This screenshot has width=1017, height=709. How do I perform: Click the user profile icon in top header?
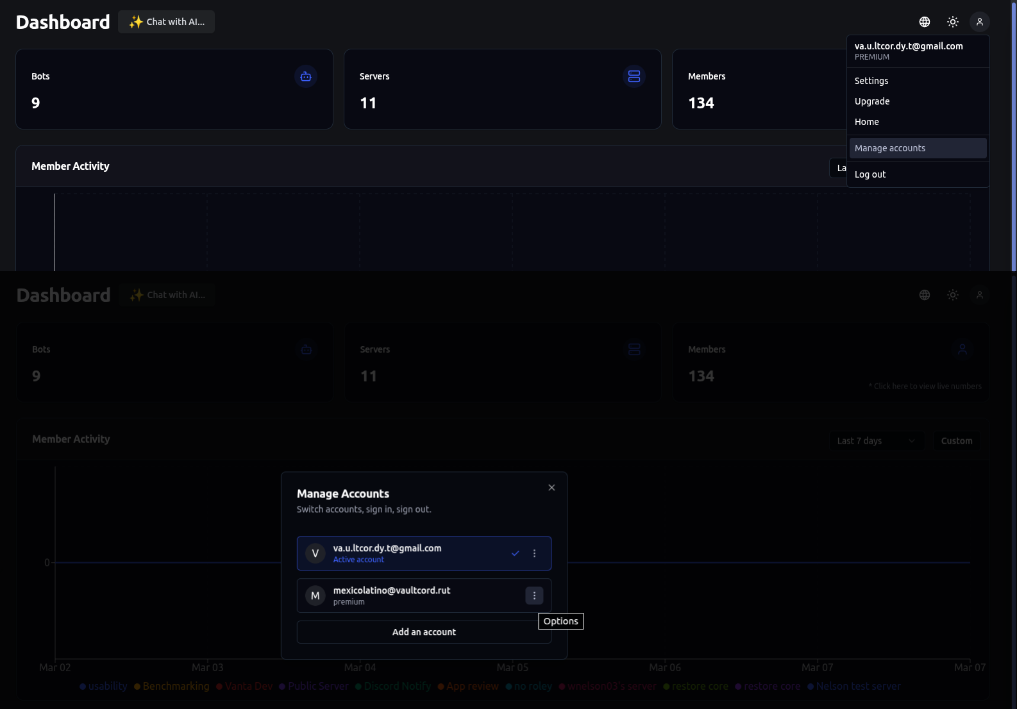point(980,22)
